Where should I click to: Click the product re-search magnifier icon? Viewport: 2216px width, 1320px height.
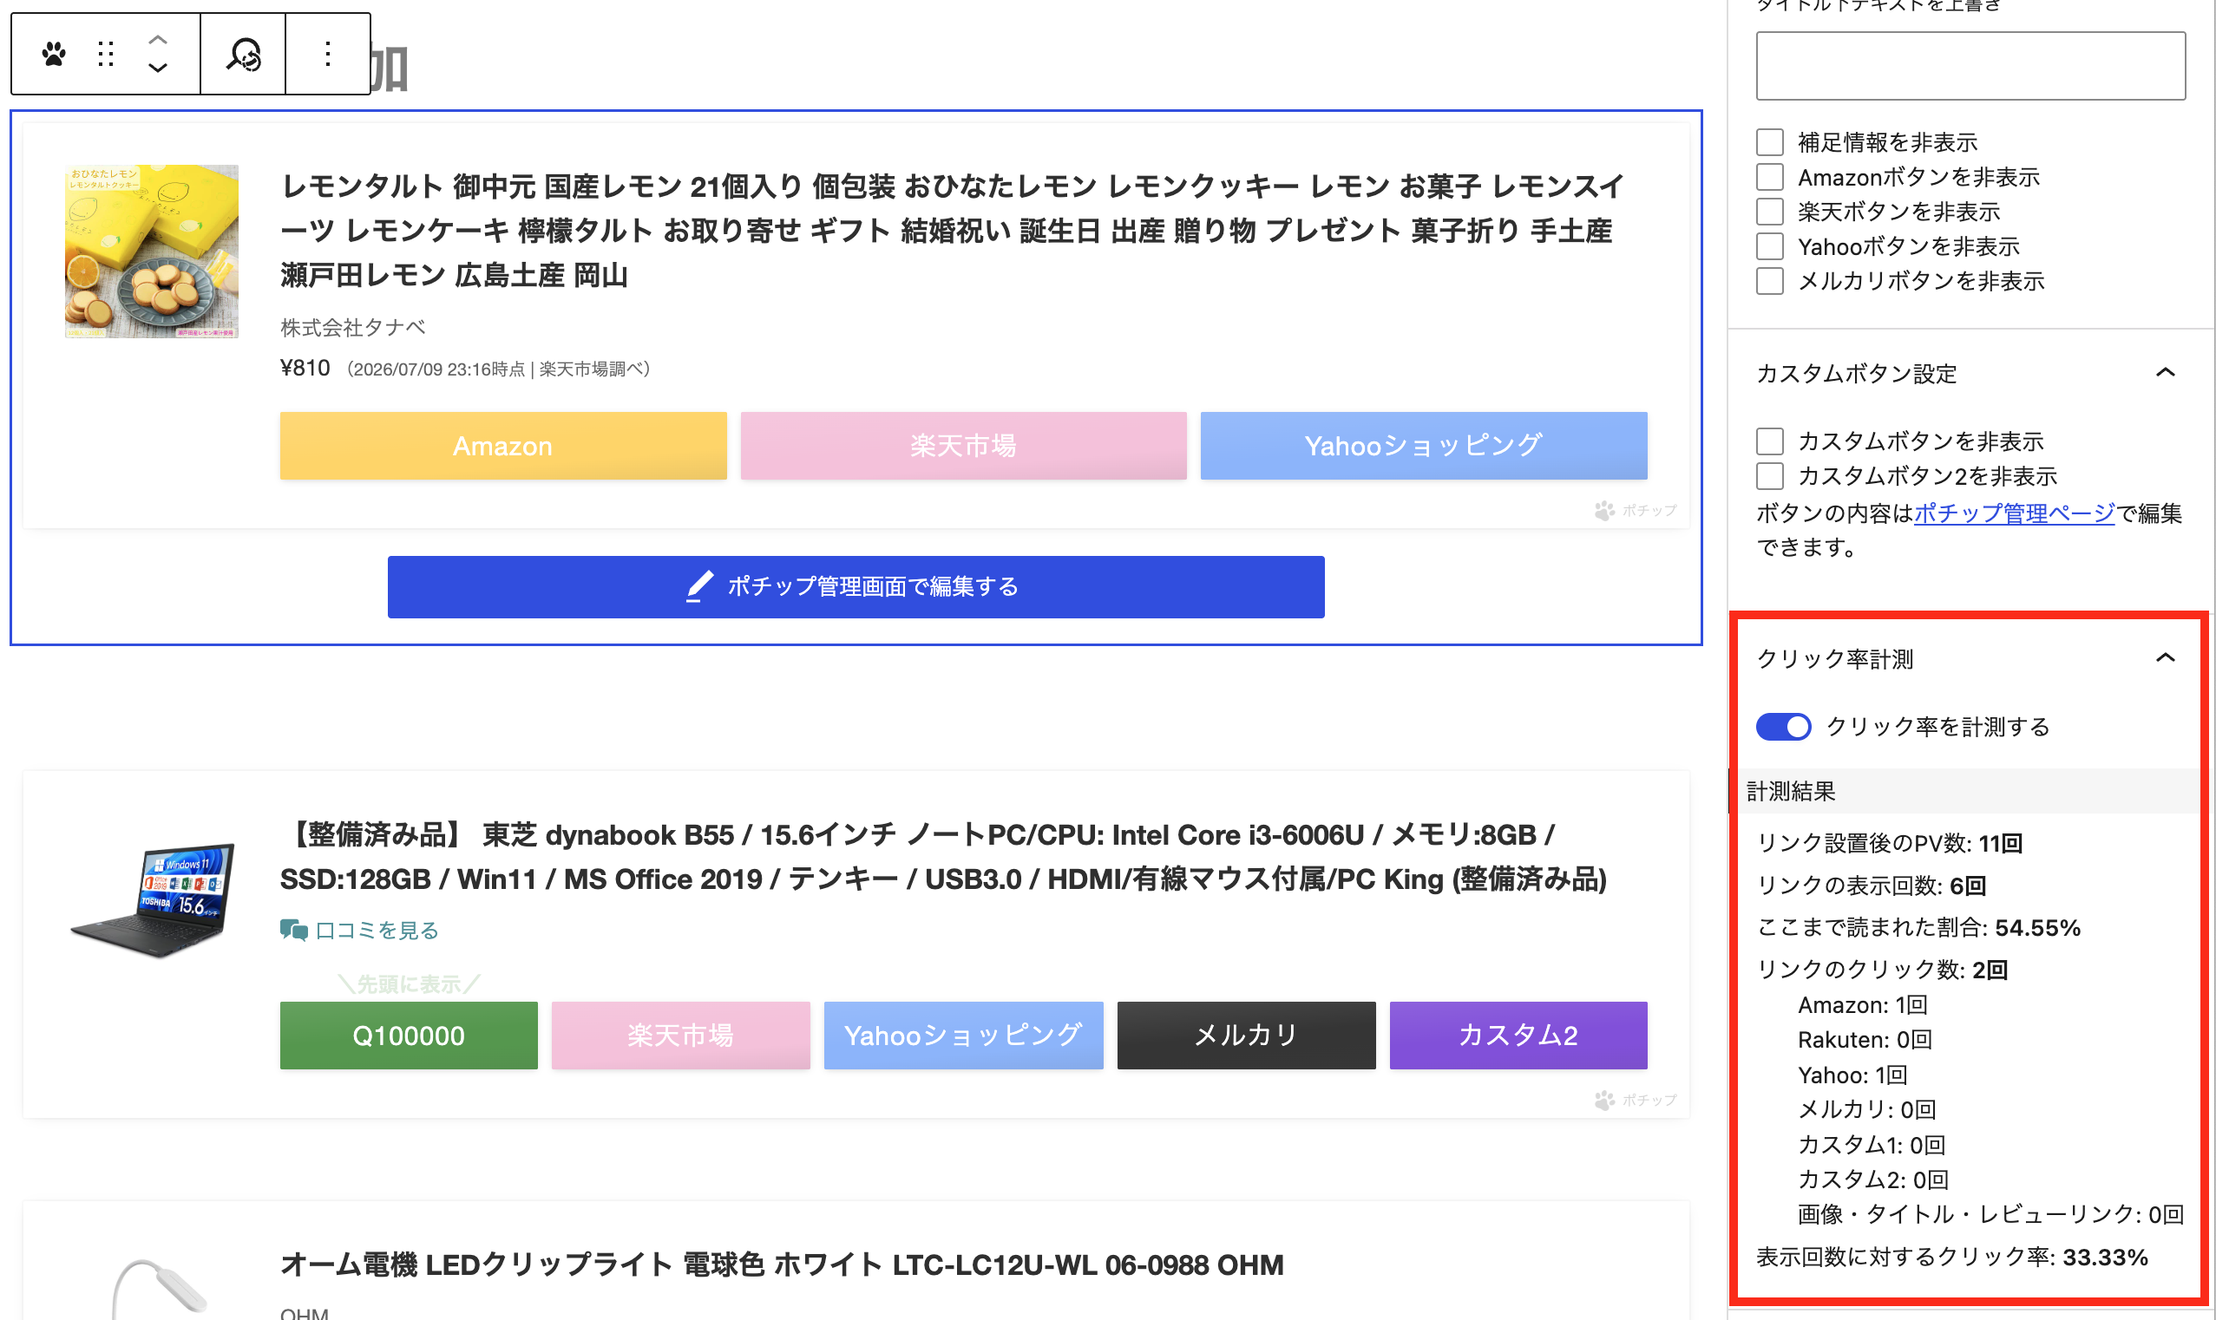(243, 55)
